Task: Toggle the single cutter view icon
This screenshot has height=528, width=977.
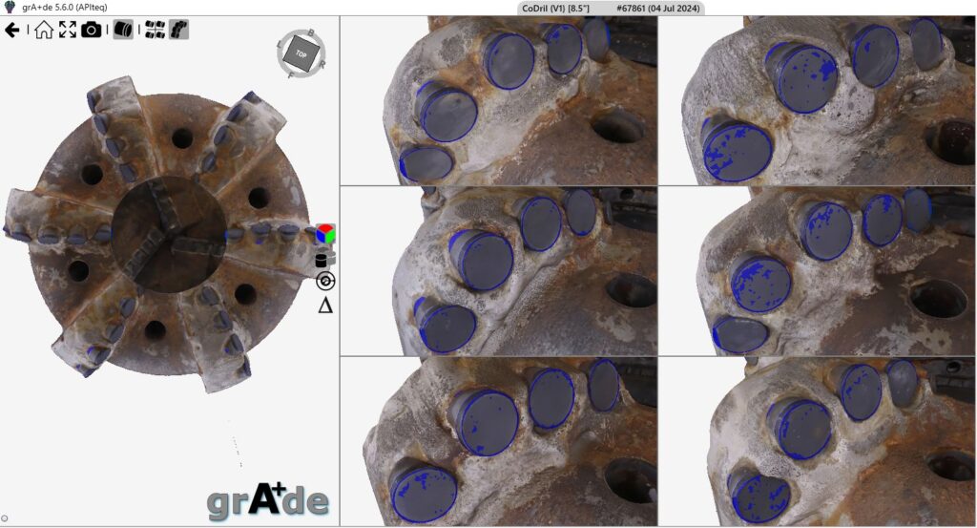Action: 123,30
